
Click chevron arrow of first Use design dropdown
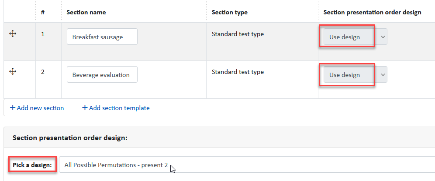(383, 37)
